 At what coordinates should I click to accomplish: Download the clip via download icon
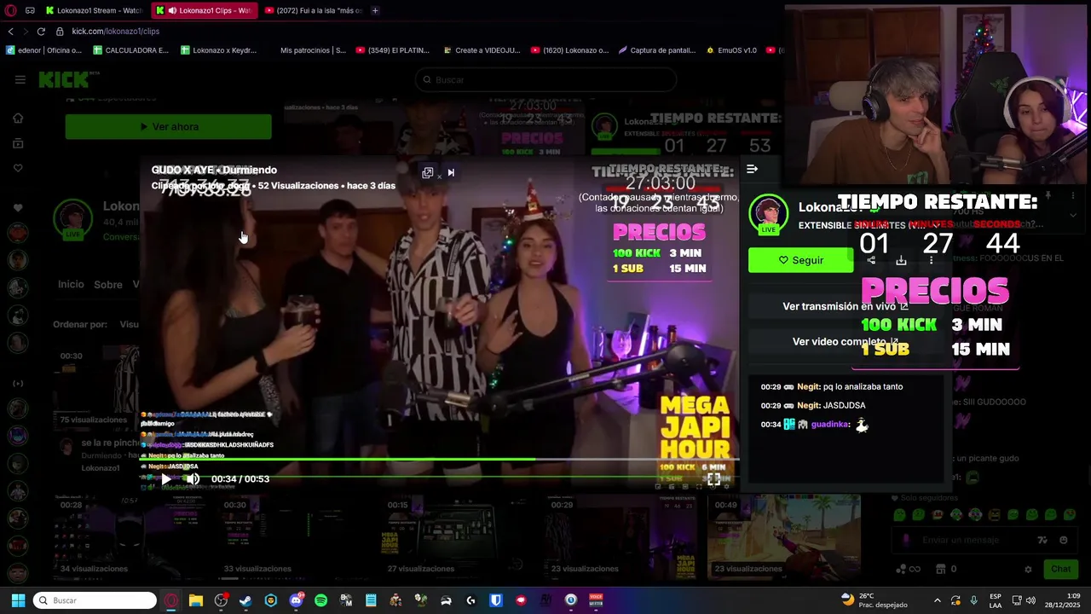[901, 260]
